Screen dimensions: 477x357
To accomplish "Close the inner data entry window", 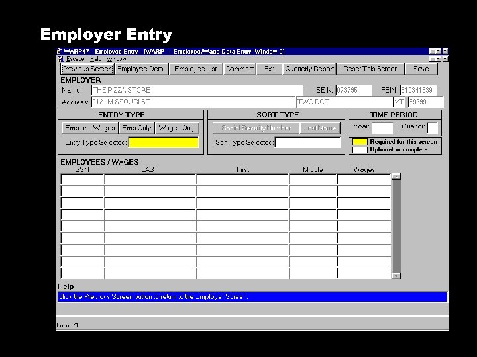I will coord(445,59).
